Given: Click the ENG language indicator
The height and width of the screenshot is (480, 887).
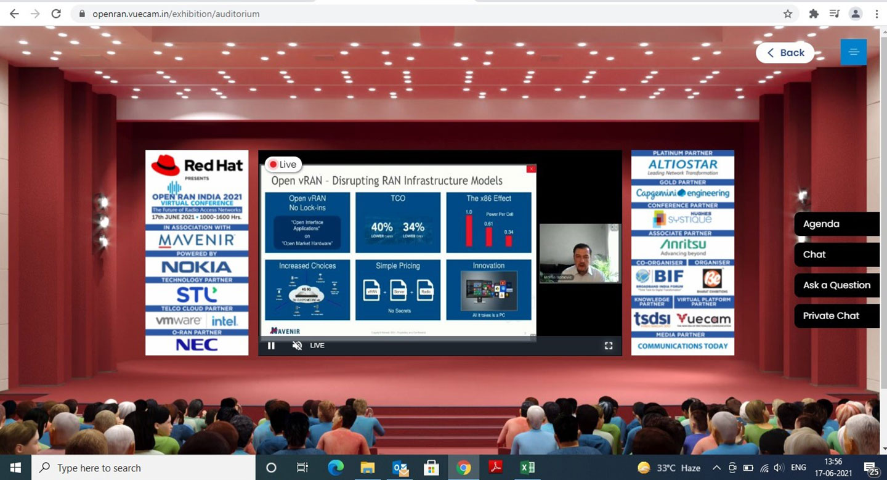Looking at the screenshot, I should [x=798, y=468].
